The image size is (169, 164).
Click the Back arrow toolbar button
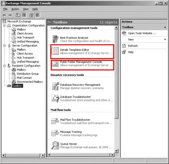point(4,15)
